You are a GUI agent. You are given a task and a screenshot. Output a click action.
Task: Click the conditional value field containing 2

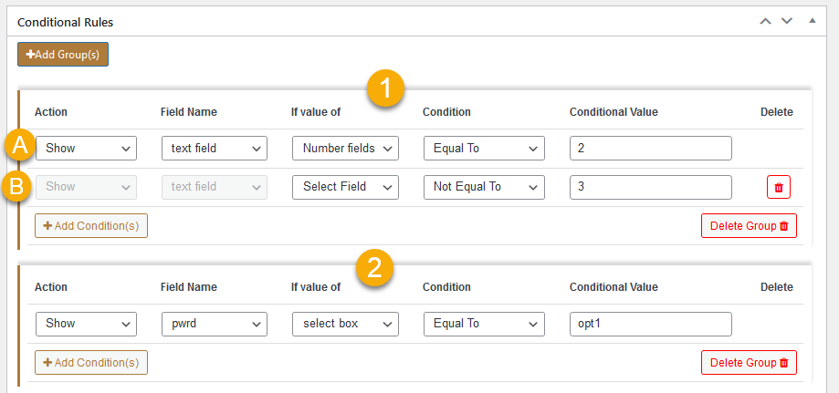[x=650, y=149]
